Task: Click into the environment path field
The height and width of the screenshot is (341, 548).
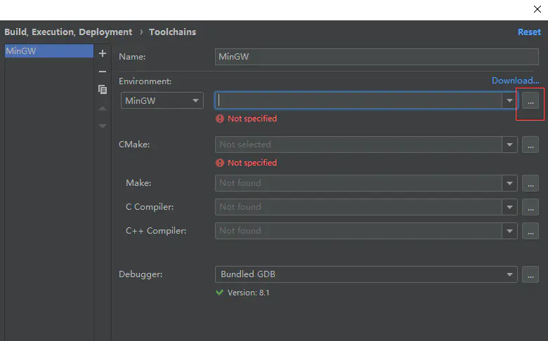Action: (358, 100)
